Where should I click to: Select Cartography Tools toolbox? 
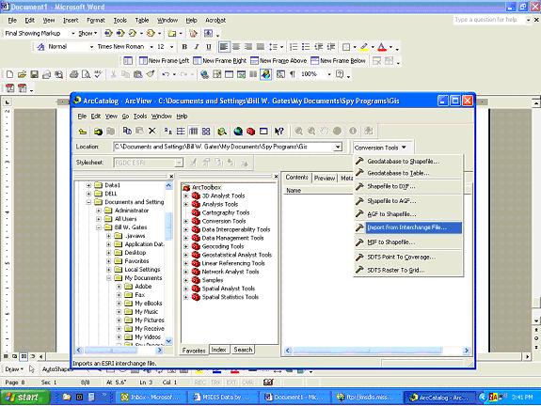coord(226,212)
